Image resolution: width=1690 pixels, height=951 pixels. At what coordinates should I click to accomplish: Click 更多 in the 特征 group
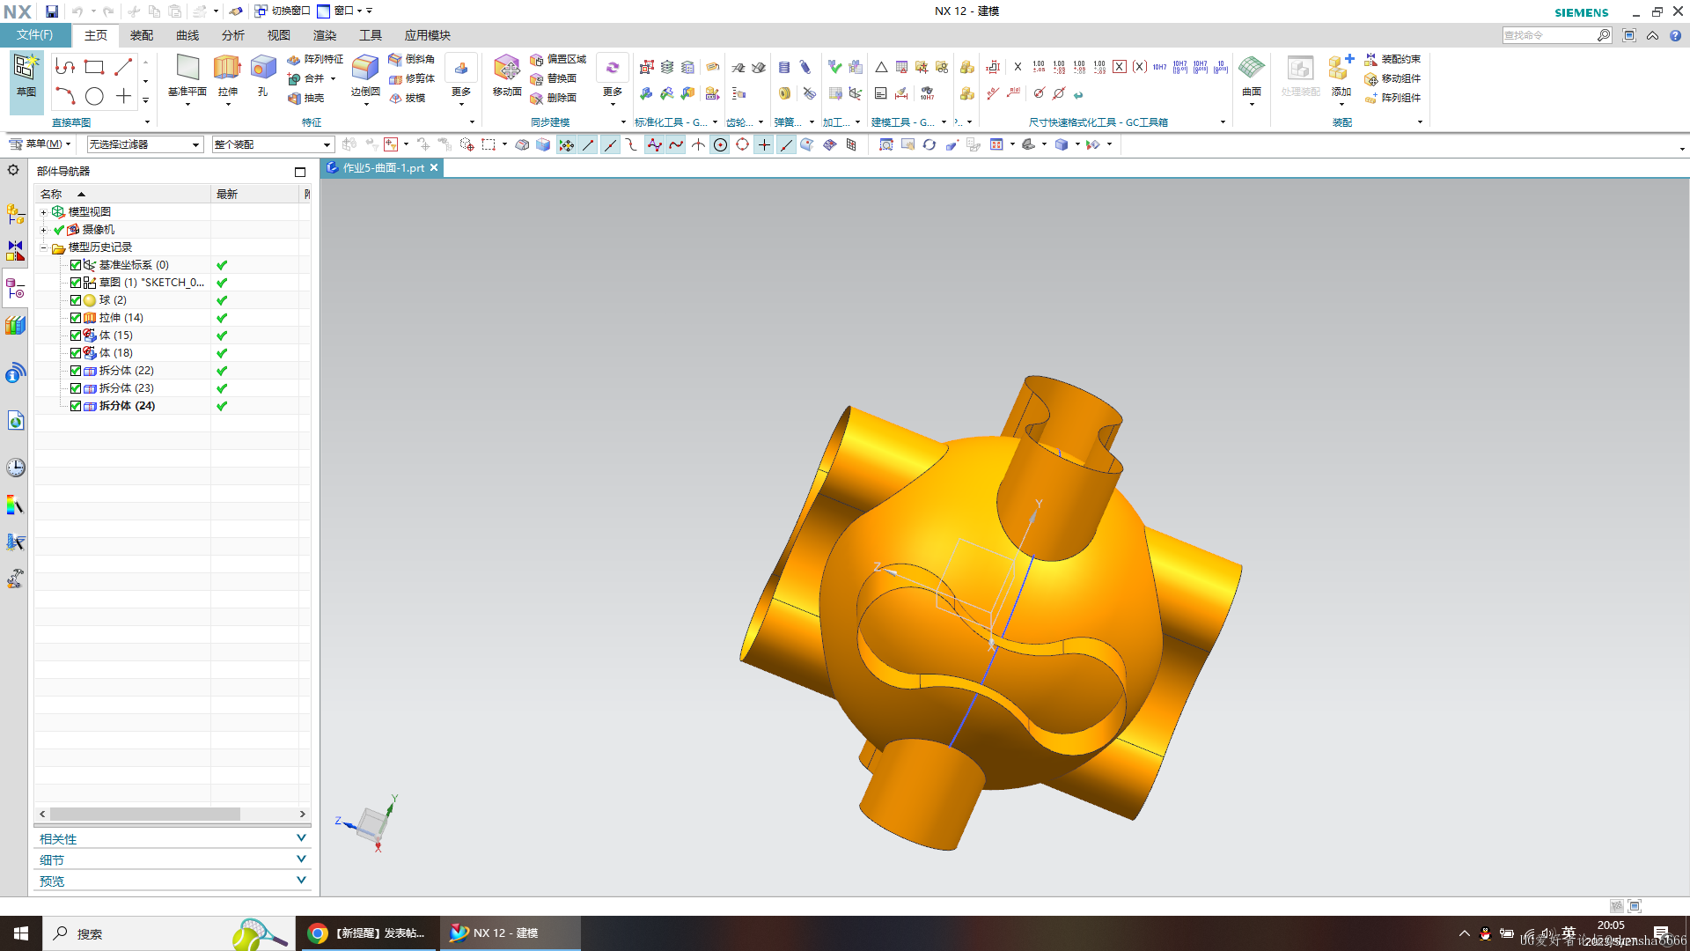click(461, 79)
